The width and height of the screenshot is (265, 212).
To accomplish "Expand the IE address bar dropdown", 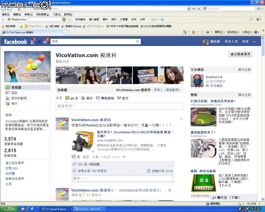I will click(x=189, y=9).
